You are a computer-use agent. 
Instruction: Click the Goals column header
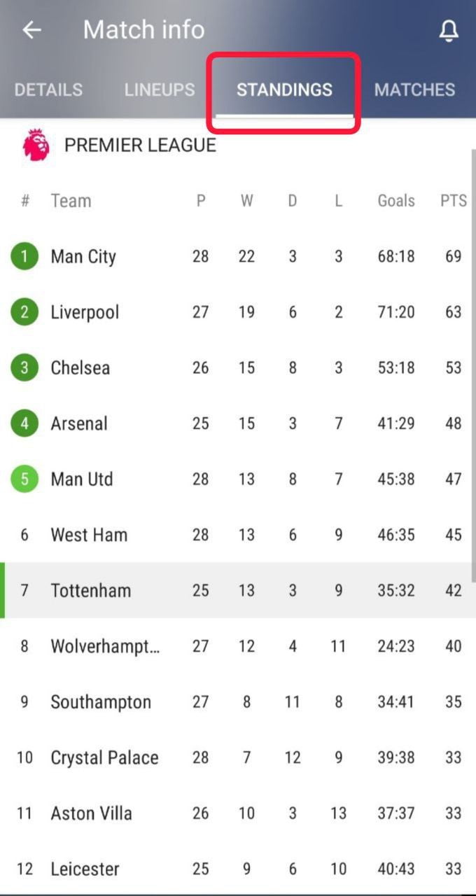click(x=396, y=201)
